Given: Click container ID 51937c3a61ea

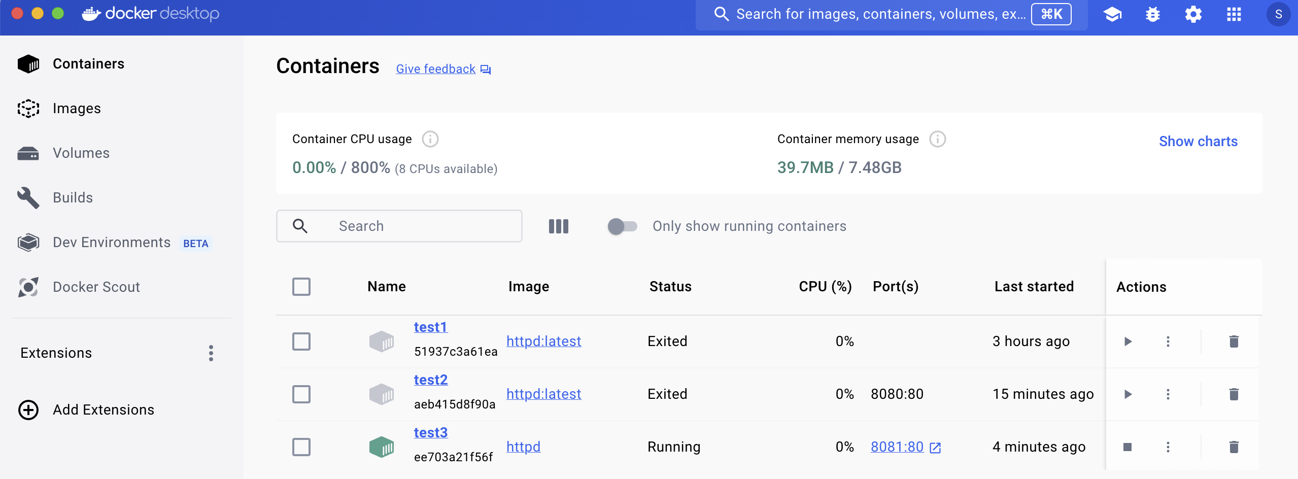Looking at the screenshot, I should click(456, 352).
